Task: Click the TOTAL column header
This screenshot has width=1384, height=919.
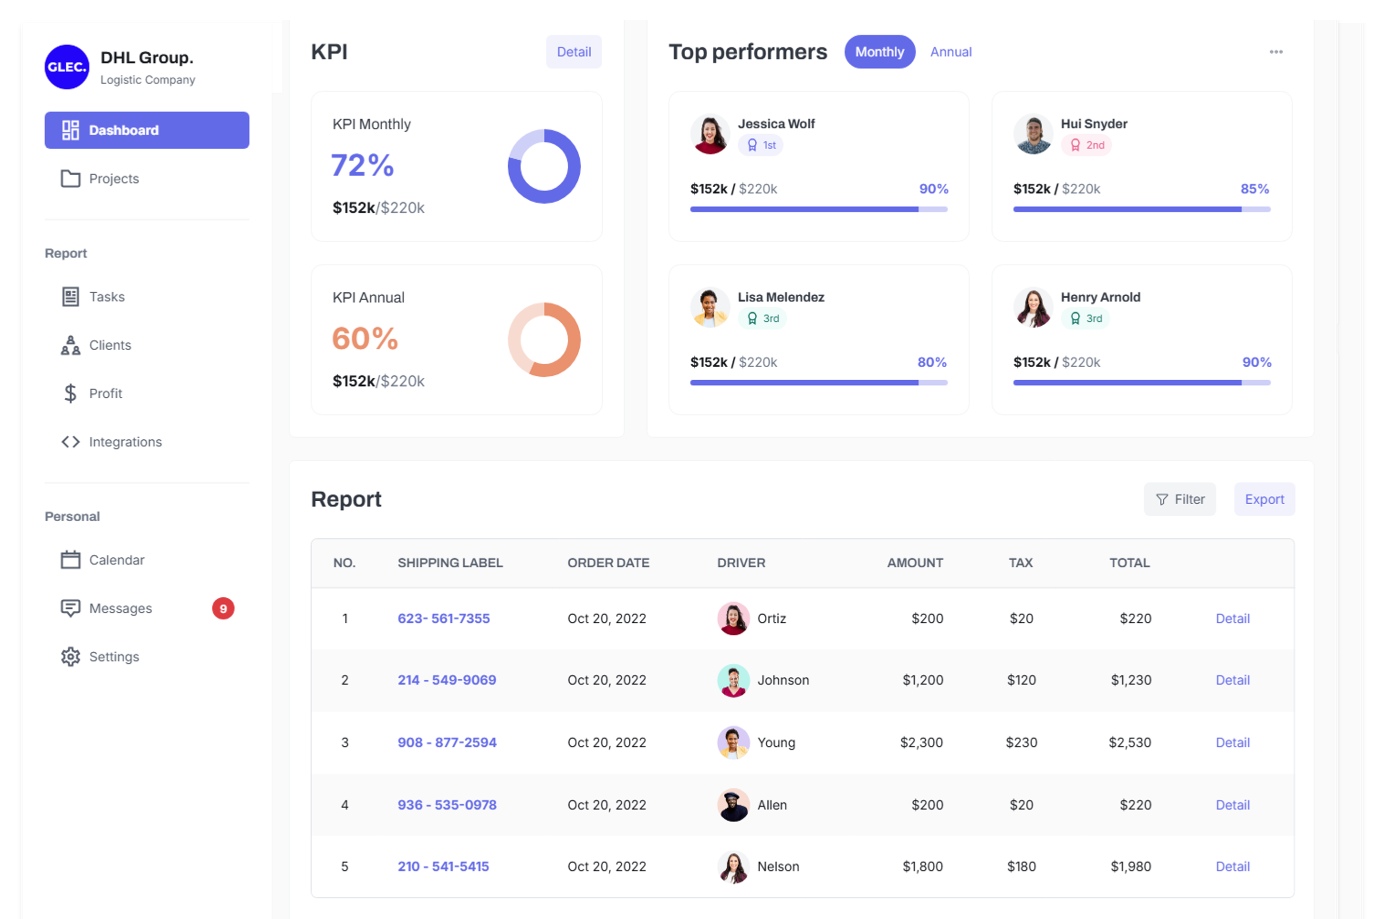Action: pyautogui.click(x=1129, y=563)
